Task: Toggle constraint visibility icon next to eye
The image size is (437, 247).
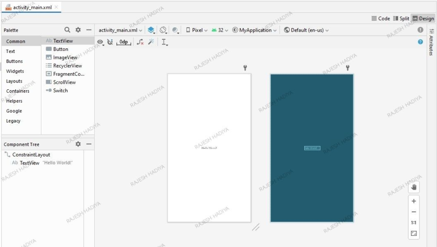Action: tap(110, 41)
